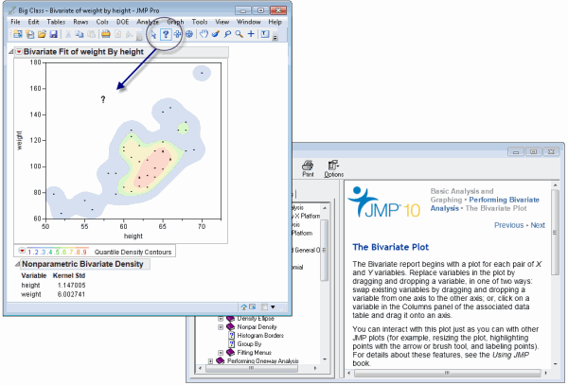Viewport: 568px width, 385px height.
Task: Click the weight y-axis label
Action: (20, 140)
